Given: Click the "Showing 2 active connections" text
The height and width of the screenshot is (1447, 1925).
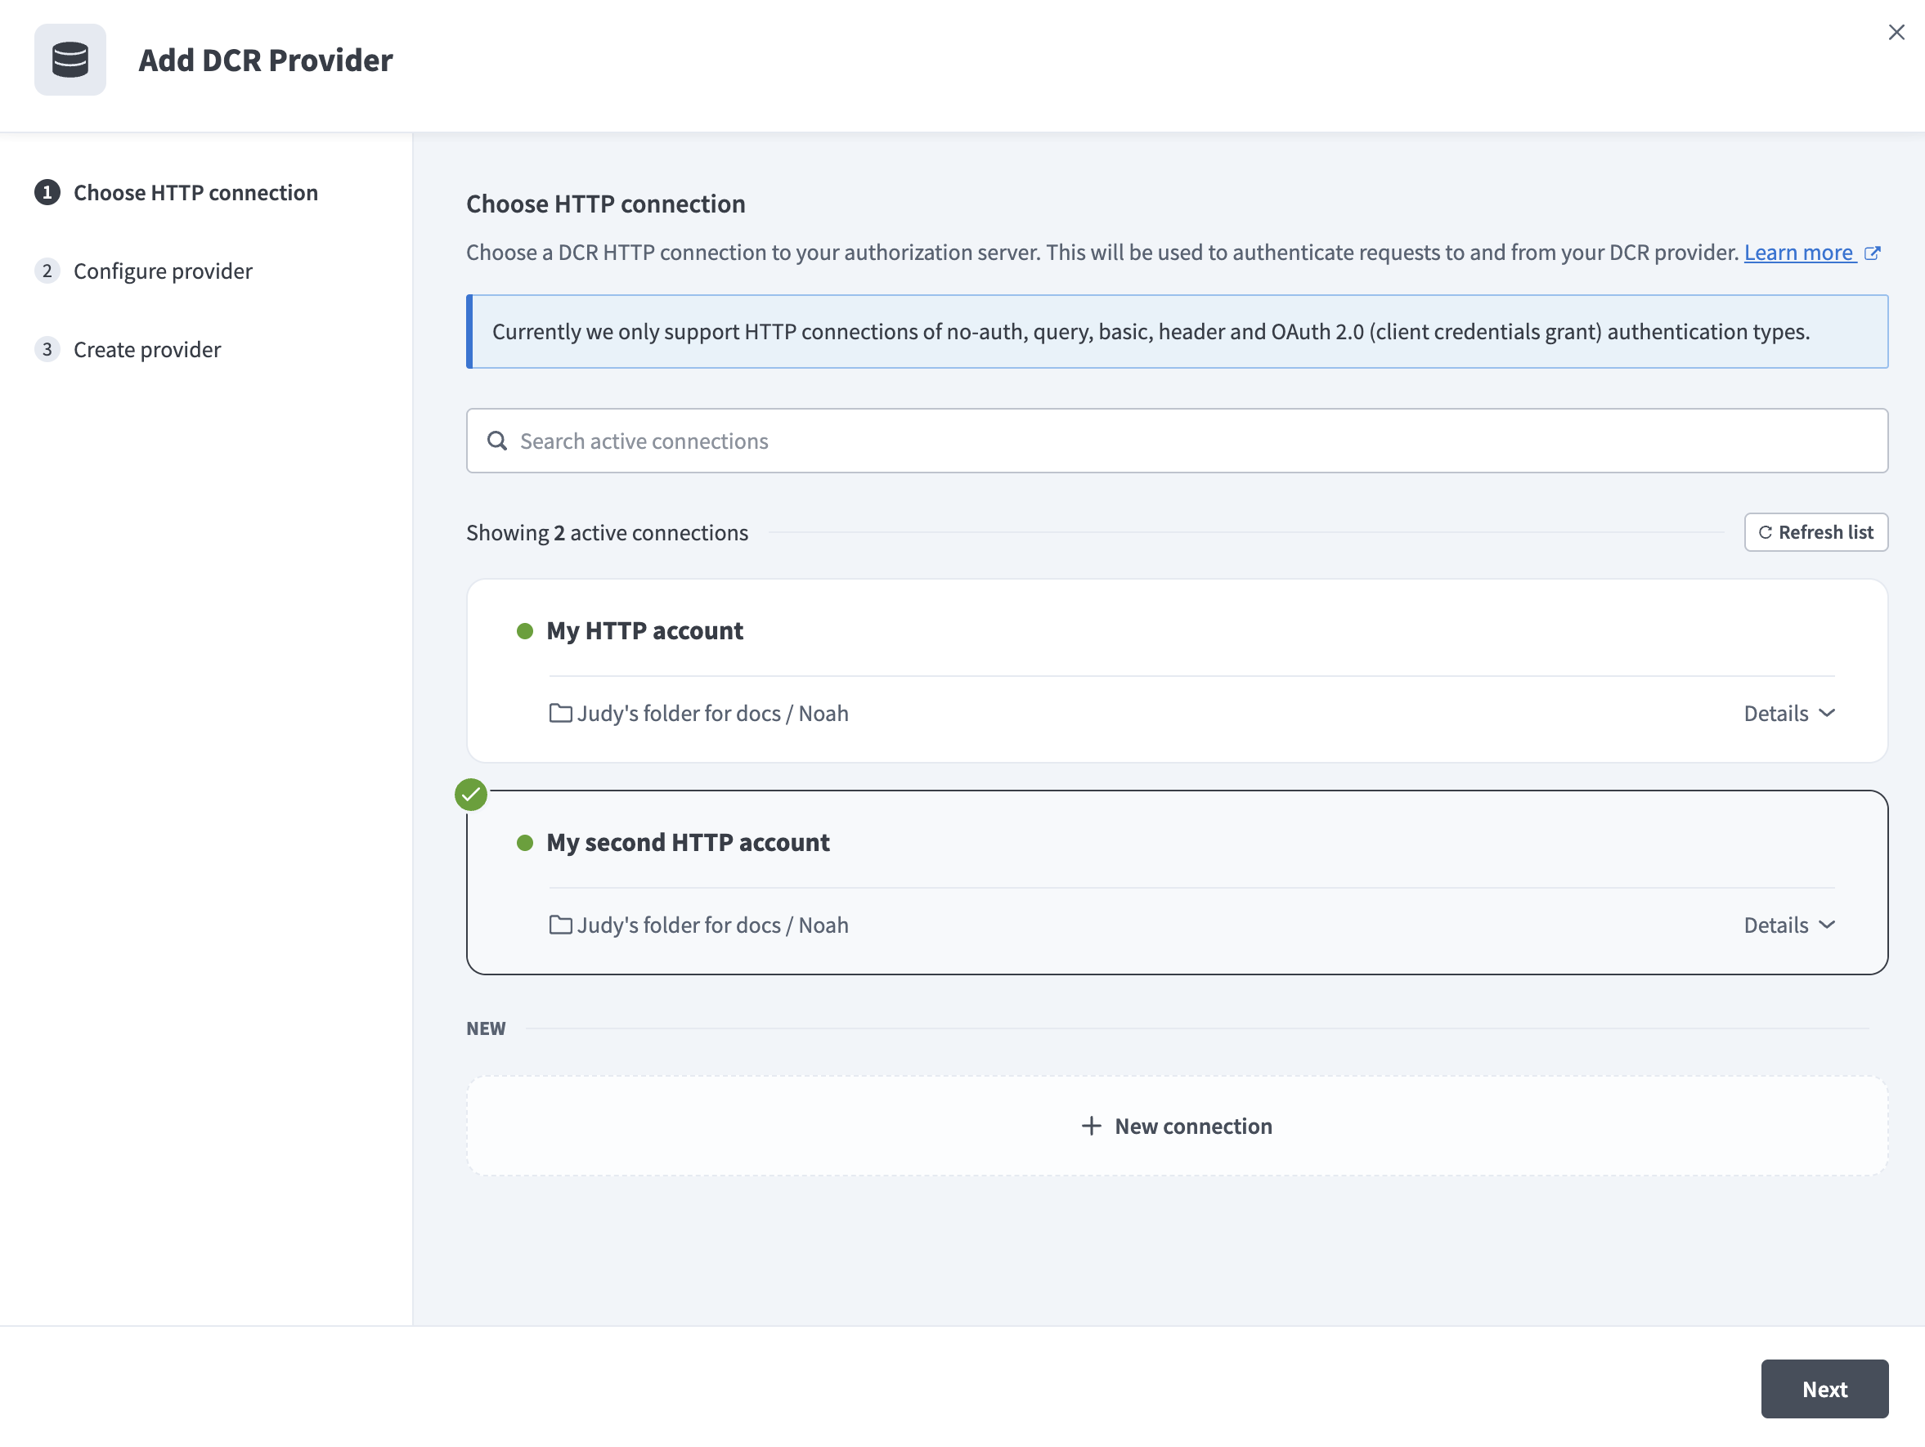Looking at the screenshot, I should click(x=607, y=532).
